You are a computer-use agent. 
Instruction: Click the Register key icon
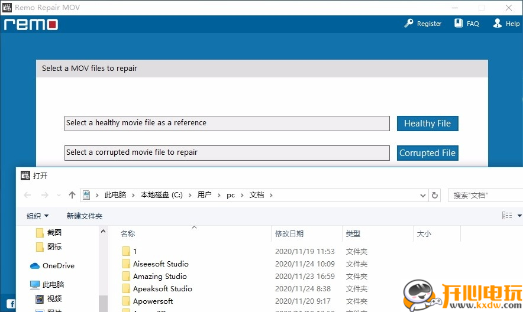[x=409, y=24]
